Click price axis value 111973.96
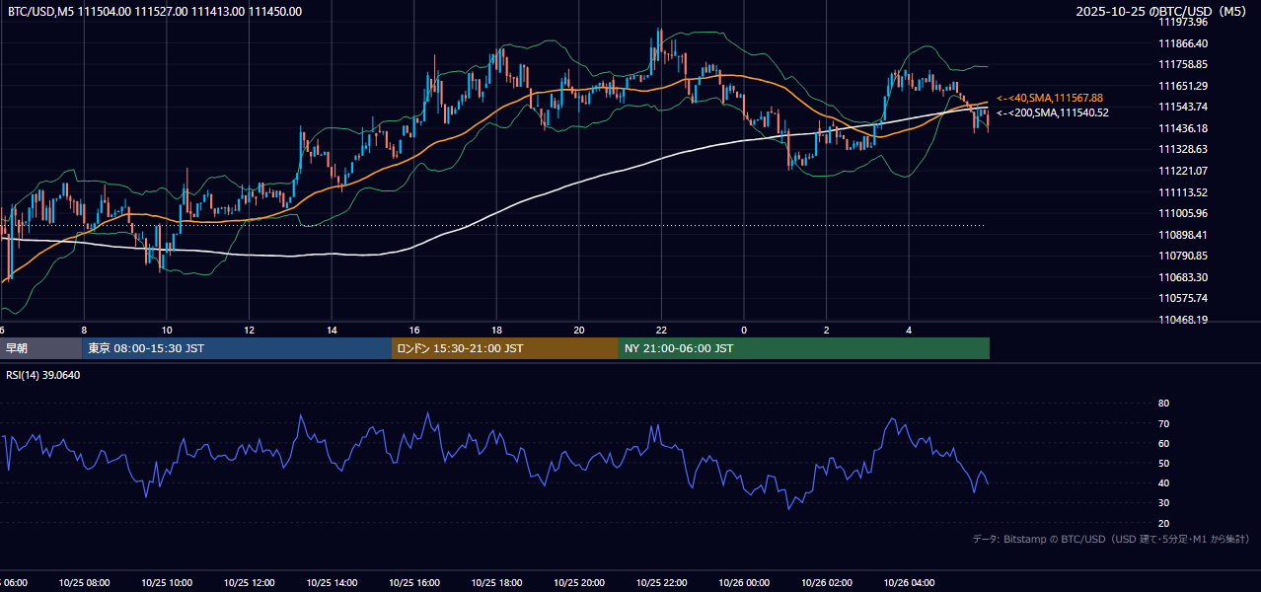 [1183, 22]
